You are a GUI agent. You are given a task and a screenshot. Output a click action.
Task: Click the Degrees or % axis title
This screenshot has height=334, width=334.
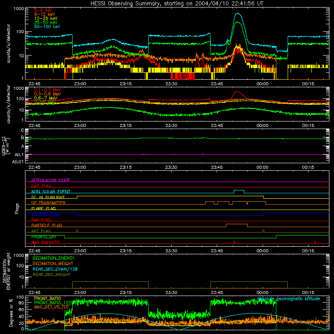[11, 313]
